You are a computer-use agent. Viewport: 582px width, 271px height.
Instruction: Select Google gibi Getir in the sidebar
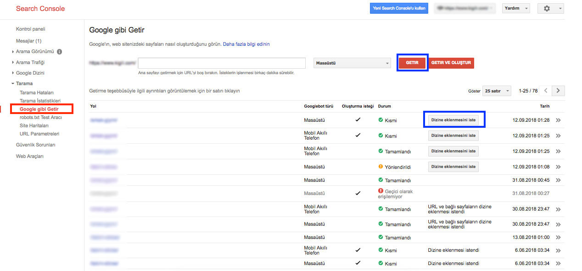click(x=39, y=109)
